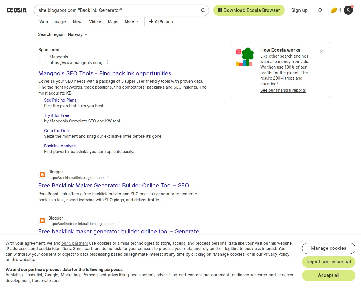Follow the Grab the Deal sitelink

pos(57,131)
